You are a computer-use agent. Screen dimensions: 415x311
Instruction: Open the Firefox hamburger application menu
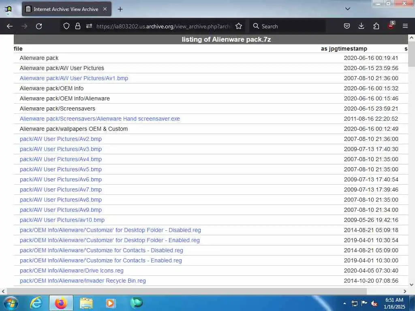click(405, 26)
